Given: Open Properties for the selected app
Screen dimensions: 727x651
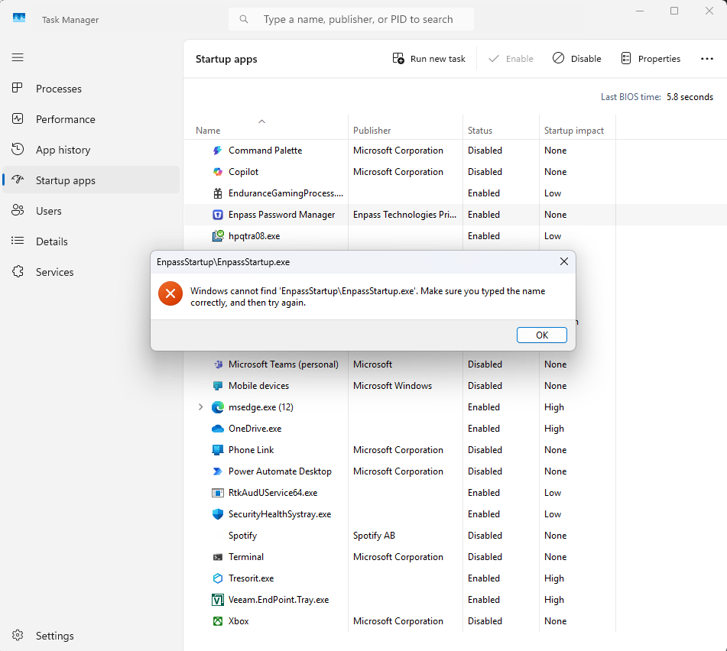Looking at the screenshot, I should click(651, 59).
